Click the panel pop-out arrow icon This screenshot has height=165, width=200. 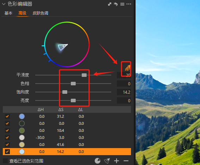point(110,4)
